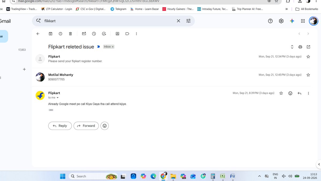Open More options in email toolbar

pyautogui.click(x=137, y=34)
